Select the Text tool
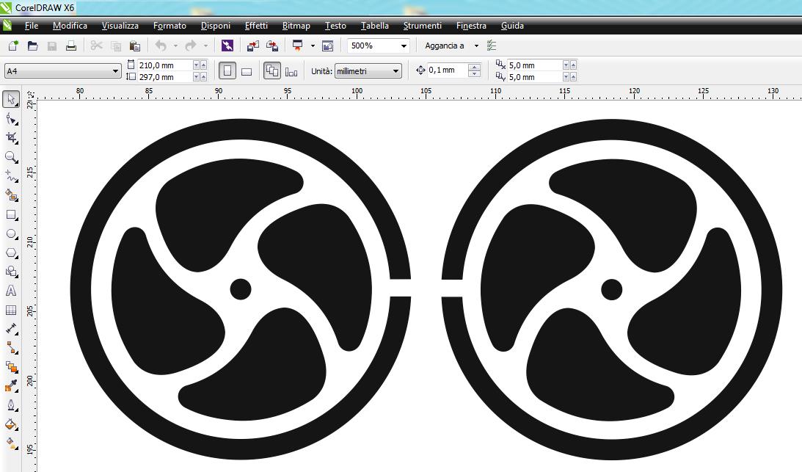Image resolution: width=802 pixels, height=472 pixels. click(x=11, y=291)
